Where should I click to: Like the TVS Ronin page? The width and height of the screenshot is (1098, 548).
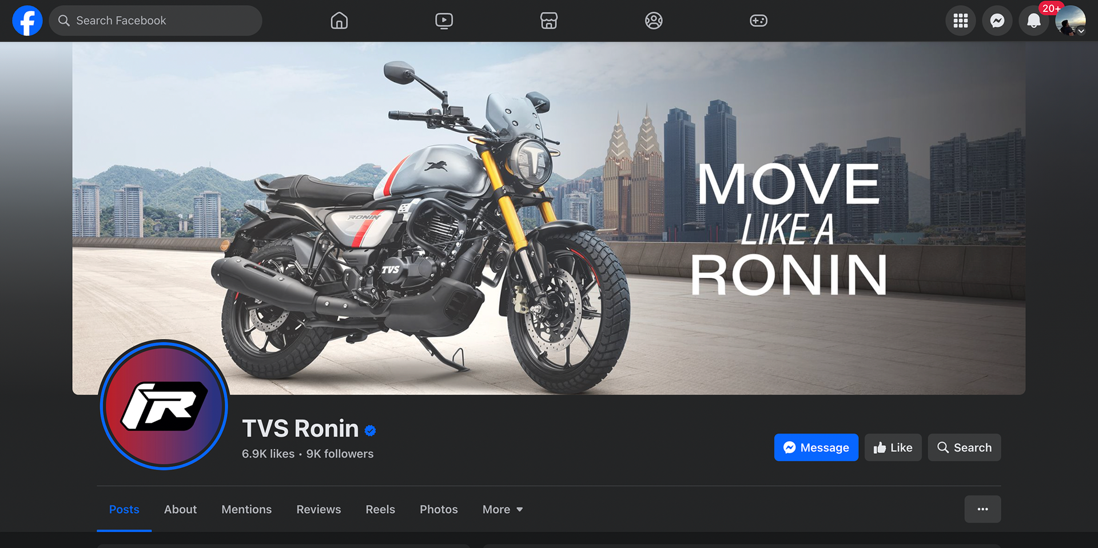[893, 447]
